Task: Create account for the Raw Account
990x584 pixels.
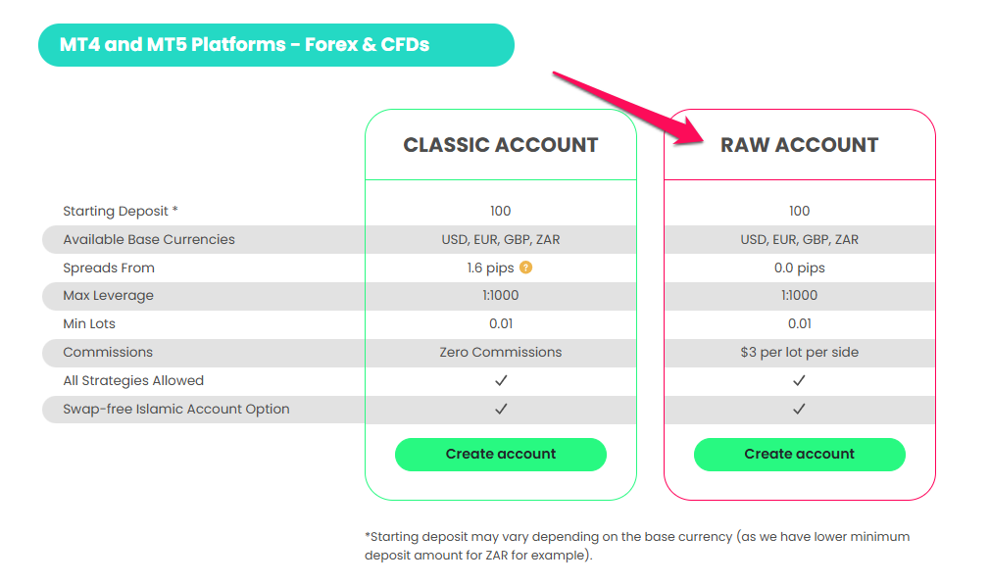Action: coord(799,454)
